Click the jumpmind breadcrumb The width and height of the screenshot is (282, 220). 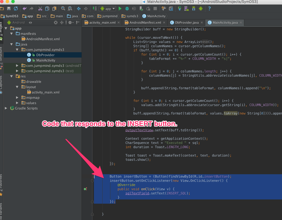click(107, 16)
